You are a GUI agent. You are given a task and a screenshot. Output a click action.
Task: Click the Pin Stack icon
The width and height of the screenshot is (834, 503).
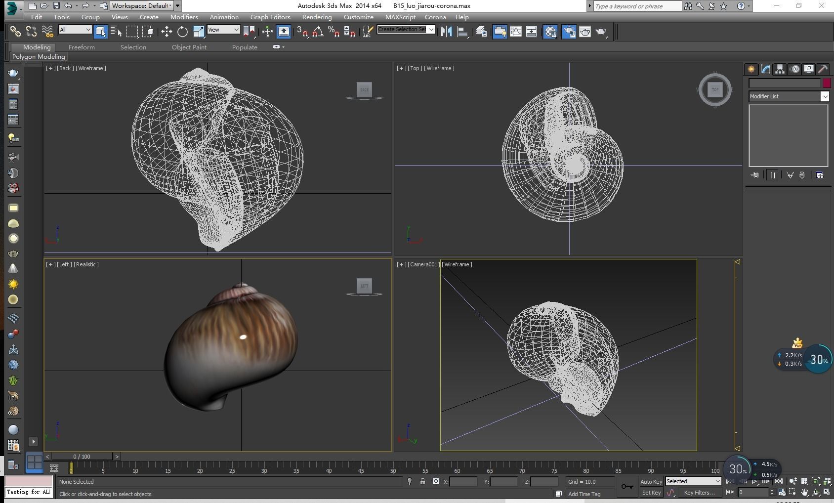(754, 175)
